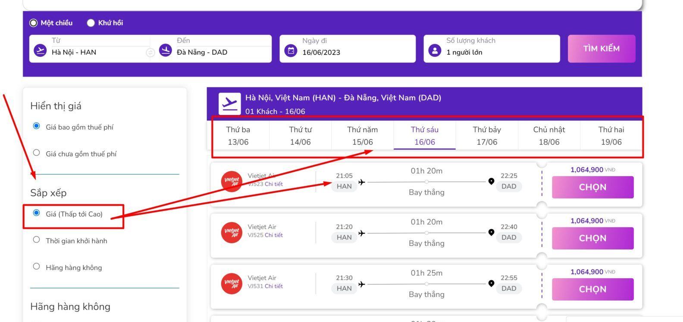The width and height of the screenshot is (683, 322).
Task: Click the white plane icon in route header
Action: (229, 104)
